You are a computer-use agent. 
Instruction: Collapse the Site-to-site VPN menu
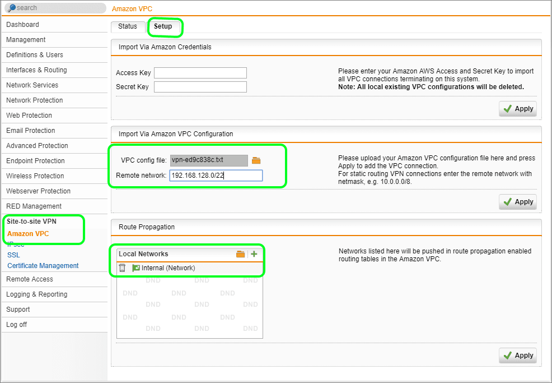[31, 222]
